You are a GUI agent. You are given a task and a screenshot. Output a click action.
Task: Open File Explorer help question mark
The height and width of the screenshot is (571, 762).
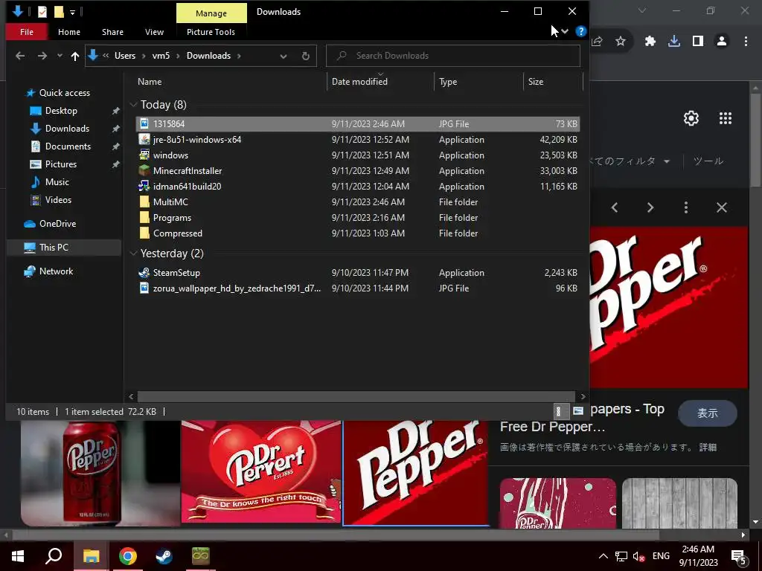[580, 31]
